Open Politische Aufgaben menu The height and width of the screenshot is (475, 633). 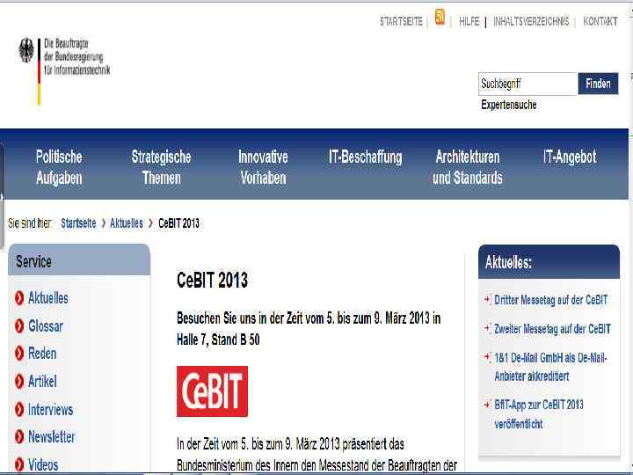click(x=59, y=167)
